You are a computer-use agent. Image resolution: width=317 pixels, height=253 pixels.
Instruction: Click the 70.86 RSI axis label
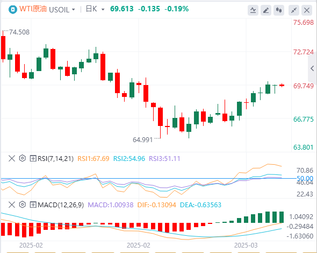305,171
